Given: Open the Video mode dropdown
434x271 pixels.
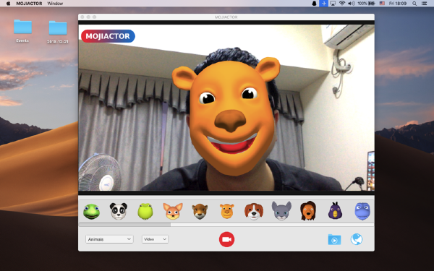Looking at the screenshot, I should pyautogui.click(x=155, y=239).
